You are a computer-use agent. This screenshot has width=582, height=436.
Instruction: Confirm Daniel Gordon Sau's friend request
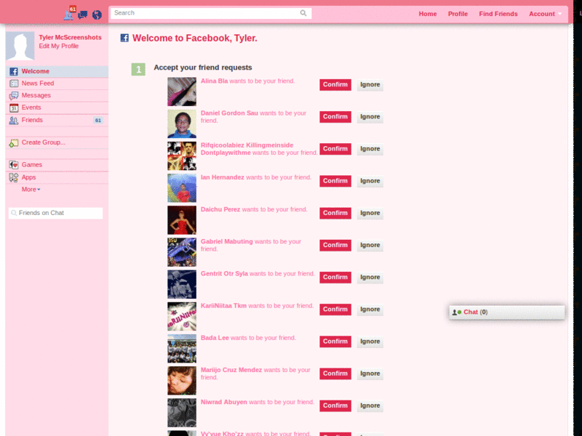[x=335, y=117]
